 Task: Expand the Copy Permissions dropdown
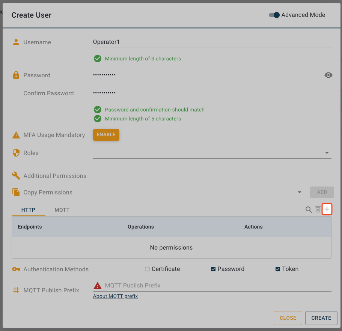(x=299, y=192)
